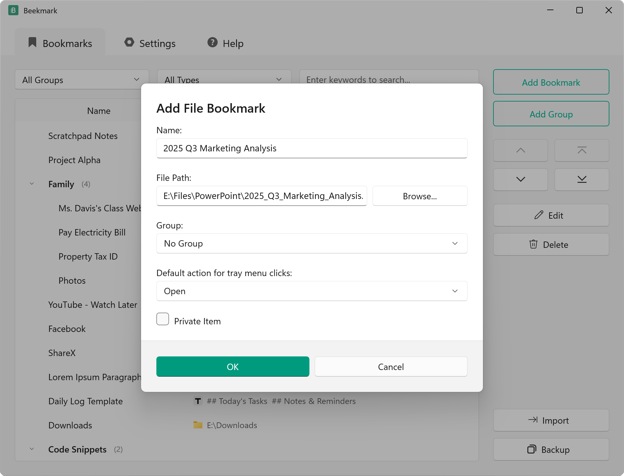The width and height of the screenshot is (624, 476).
Task: Select the Photos bookmark
Action: point(72,281)
